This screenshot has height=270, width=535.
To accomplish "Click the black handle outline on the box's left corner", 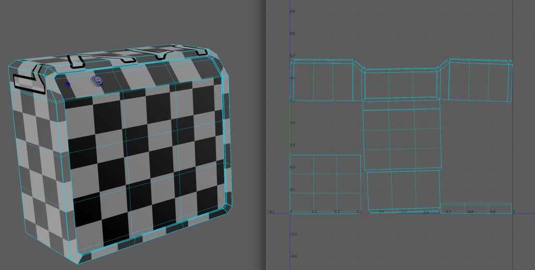I will coord(29,82).
